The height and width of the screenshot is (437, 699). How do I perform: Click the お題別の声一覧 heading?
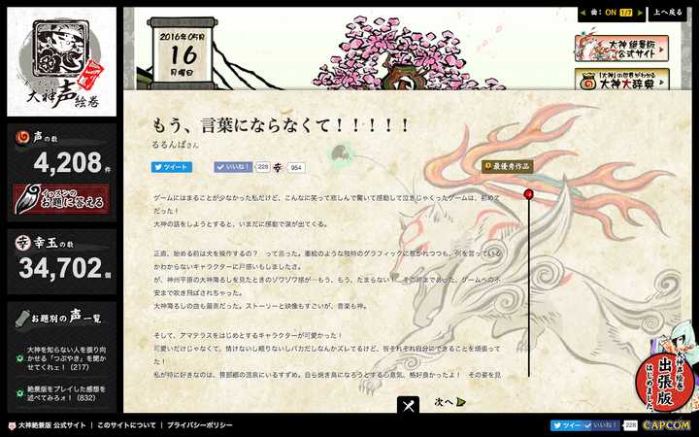[x=61, y=318]
